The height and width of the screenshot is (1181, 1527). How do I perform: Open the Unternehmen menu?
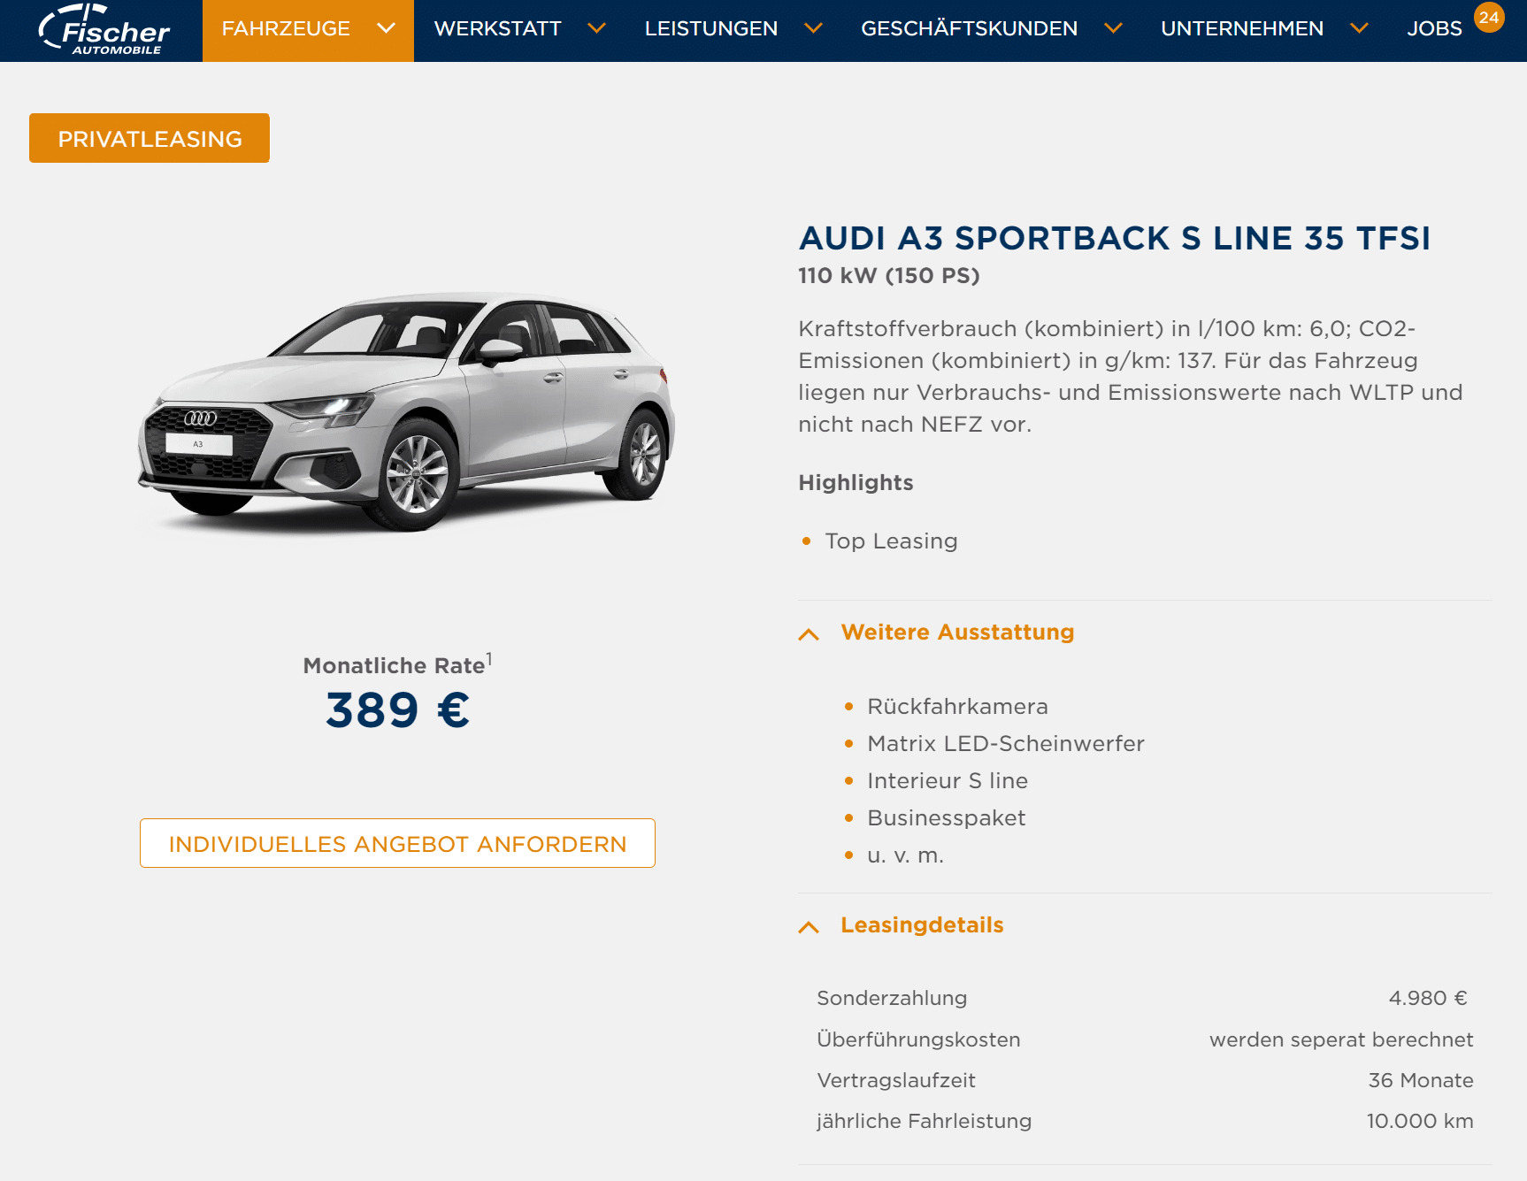1242,28
